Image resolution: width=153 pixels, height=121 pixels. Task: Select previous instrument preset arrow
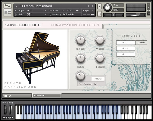pos(88,6)
